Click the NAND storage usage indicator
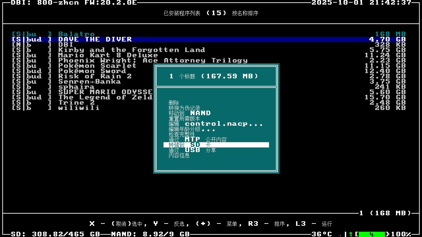422x237 pixels. (x=150, y=234)
